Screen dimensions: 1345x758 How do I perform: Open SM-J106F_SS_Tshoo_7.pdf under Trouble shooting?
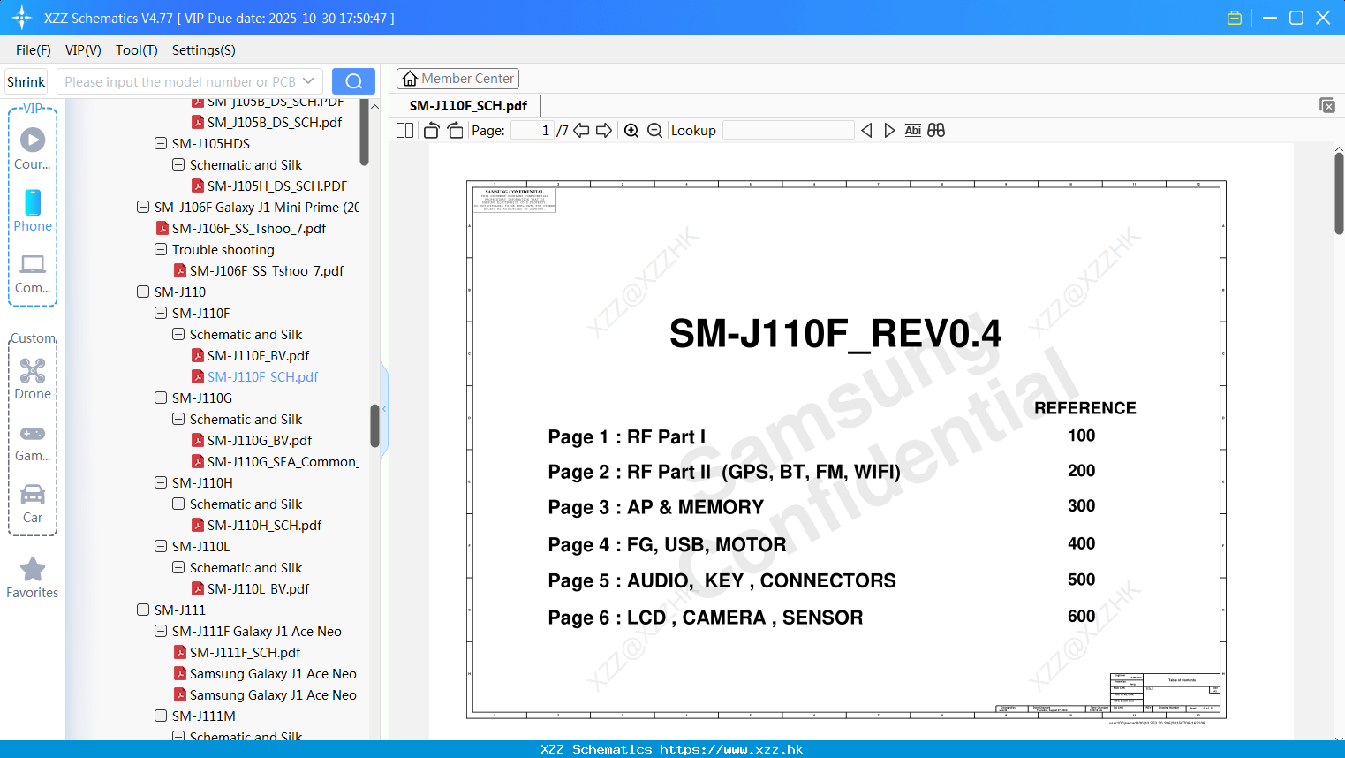coord(259,270)
